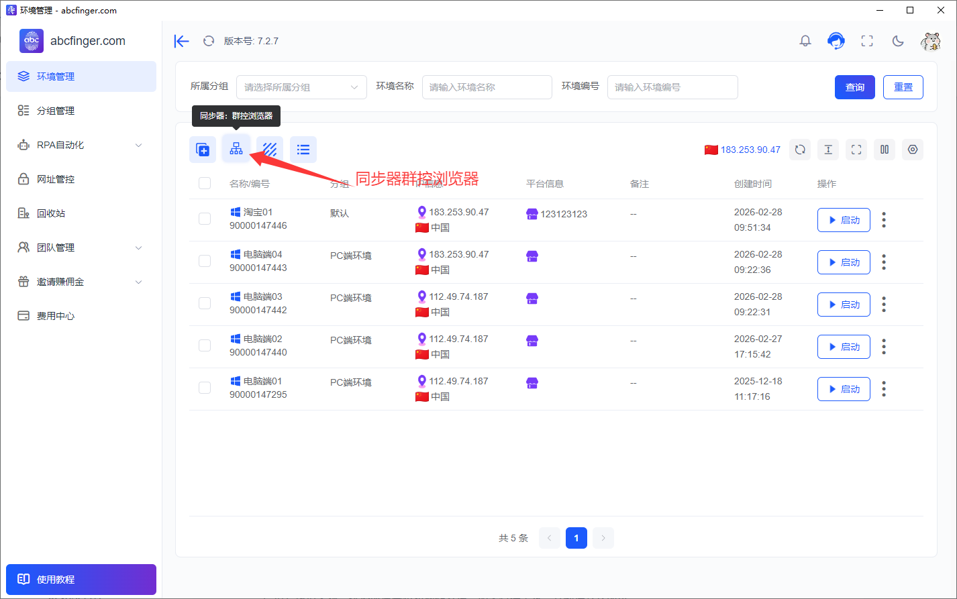
Task: Collapse sidebar with the left arrow icon
Action: 181,41
